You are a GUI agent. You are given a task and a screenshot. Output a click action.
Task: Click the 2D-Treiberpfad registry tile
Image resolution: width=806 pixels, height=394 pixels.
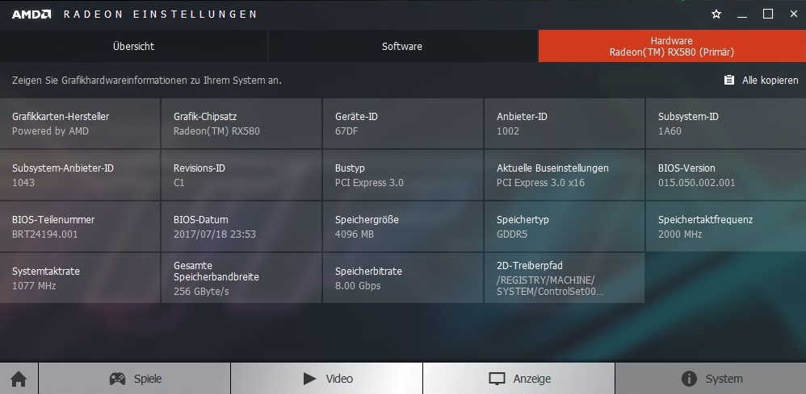564,278
